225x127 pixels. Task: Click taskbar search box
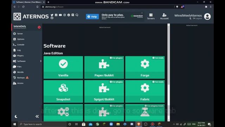coord(42,124)
